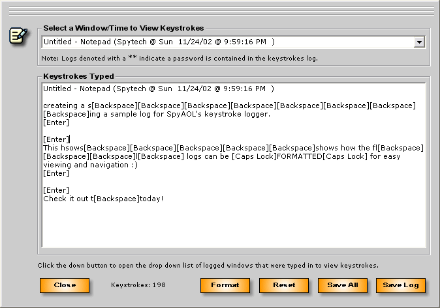Click the 'Select a Window/Time to View Keystrokes' heading
Viewport: 440px width, 308px height.
123,28
